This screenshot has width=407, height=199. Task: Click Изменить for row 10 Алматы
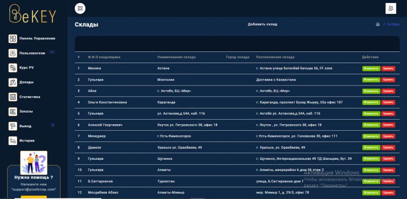coord(371,170)
